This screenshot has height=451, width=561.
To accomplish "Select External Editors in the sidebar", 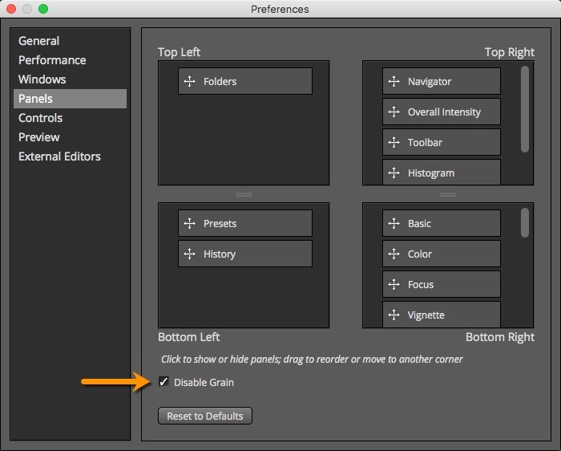I will [59, 156].
